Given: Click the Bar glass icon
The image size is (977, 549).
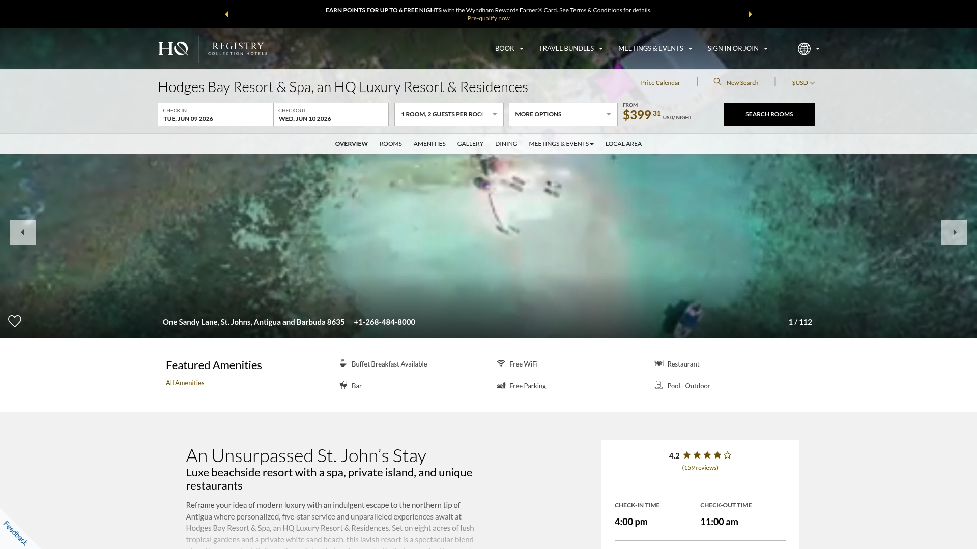Looking at the screenshot, I should 343,385.
